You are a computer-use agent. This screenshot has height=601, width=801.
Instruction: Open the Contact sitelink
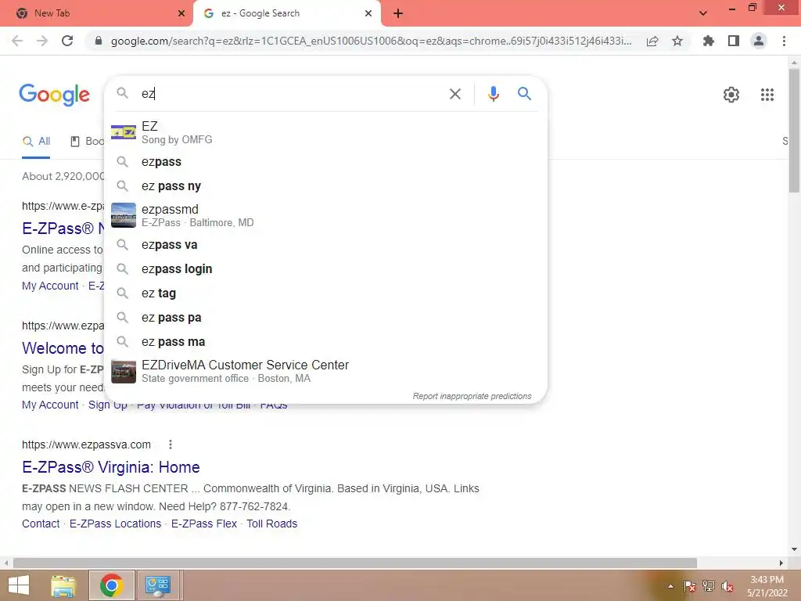(x=41, y=524)
